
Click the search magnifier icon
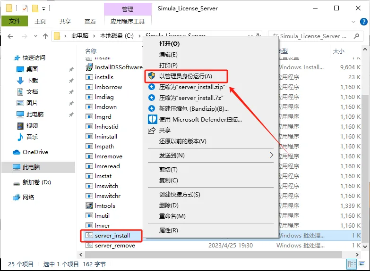click(357, 36)
